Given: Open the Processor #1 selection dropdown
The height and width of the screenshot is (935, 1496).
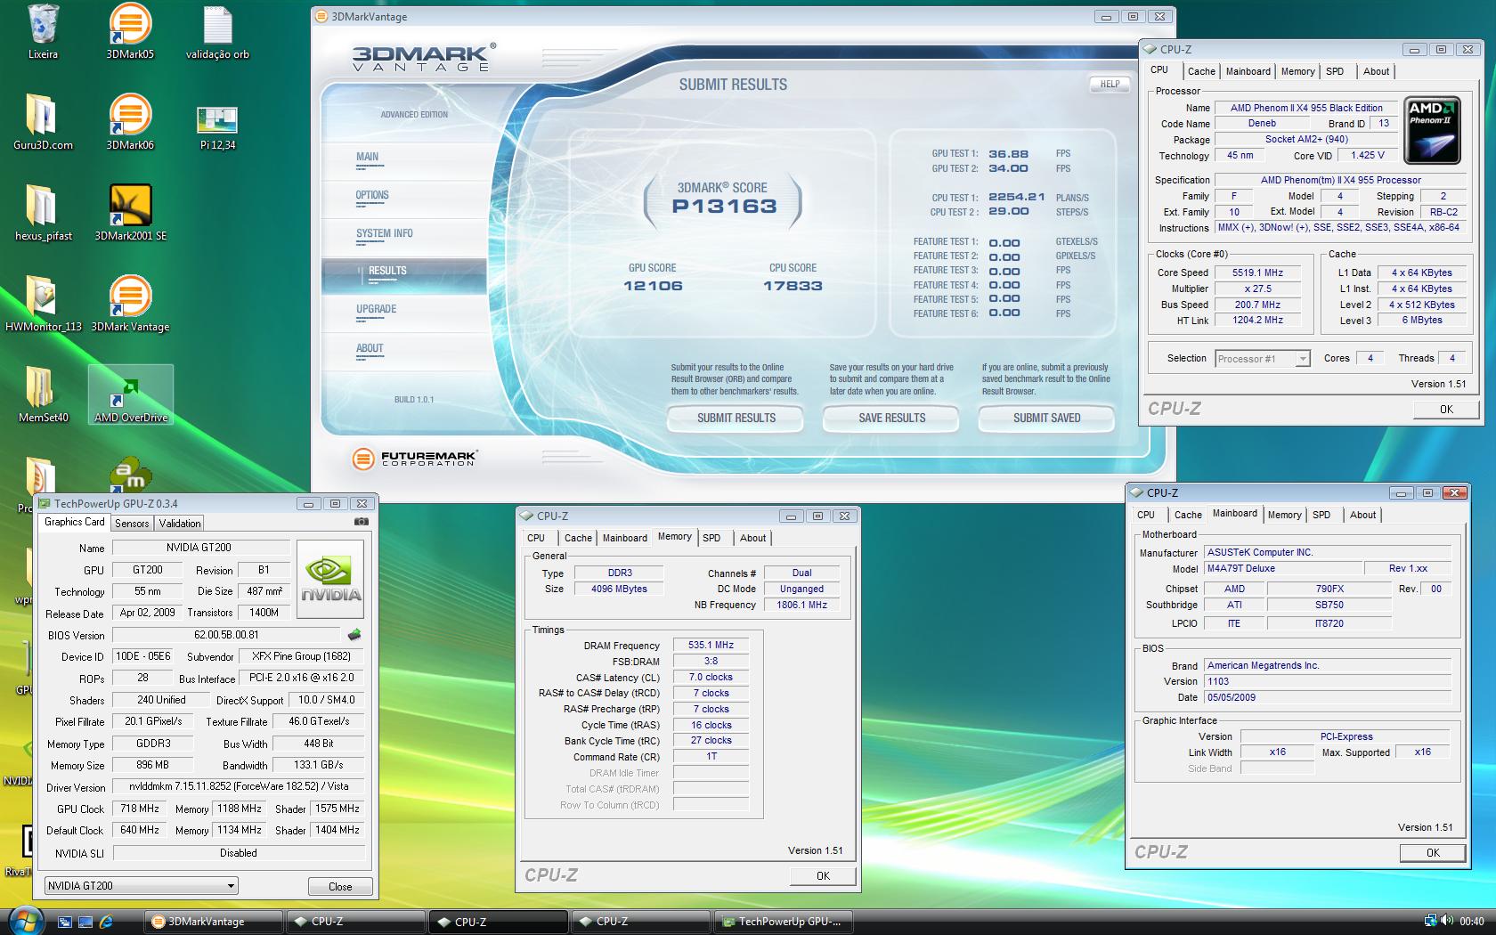Looking at the screenshot, I should click(x=1263, y=359).
